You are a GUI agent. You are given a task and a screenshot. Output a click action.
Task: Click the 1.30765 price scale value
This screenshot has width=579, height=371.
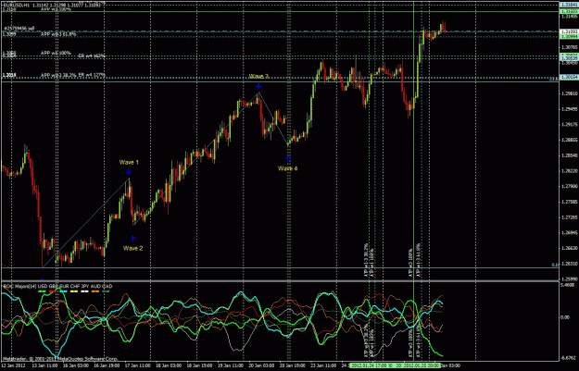[x=570, y=47]
